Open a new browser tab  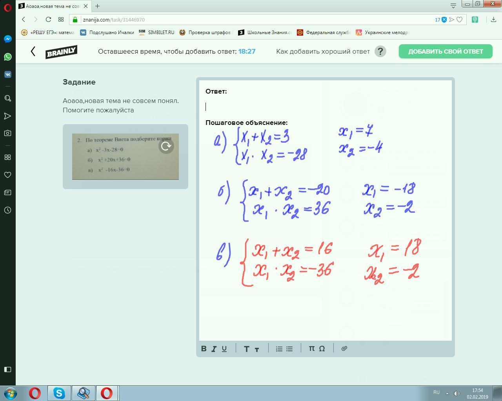(x=97, y=6)
